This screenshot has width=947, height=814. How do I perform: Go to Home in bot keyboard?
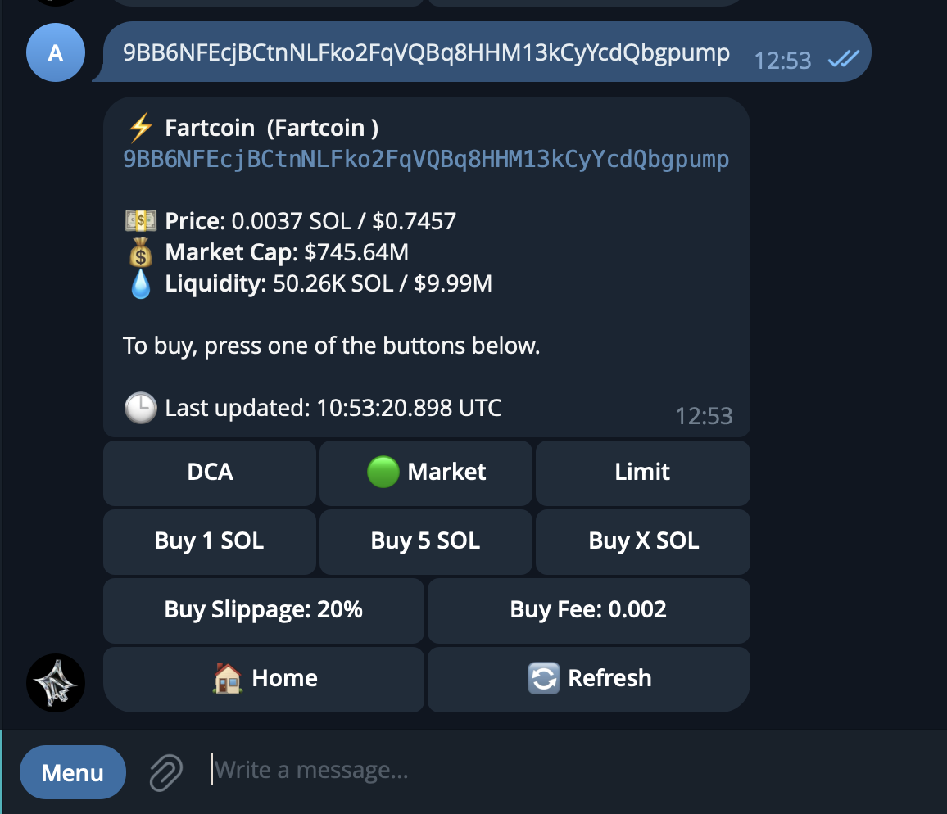264,679
